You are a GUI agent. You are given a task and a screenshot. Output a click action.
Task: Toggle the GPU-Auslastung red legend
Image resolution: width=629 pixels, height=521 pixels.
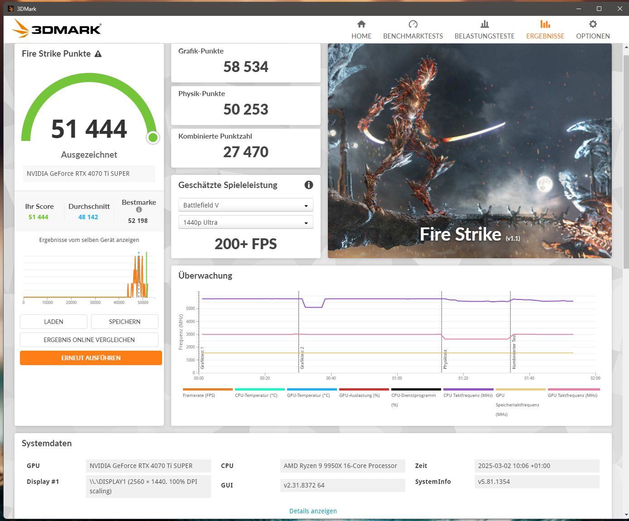click(364, 392)
